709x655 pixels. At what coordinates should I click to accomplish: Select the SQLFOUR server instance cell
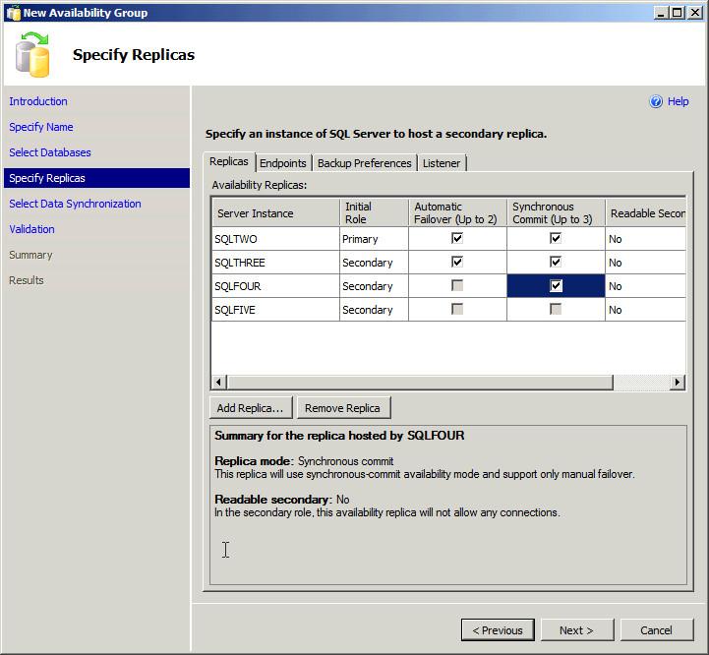point(275,286)
